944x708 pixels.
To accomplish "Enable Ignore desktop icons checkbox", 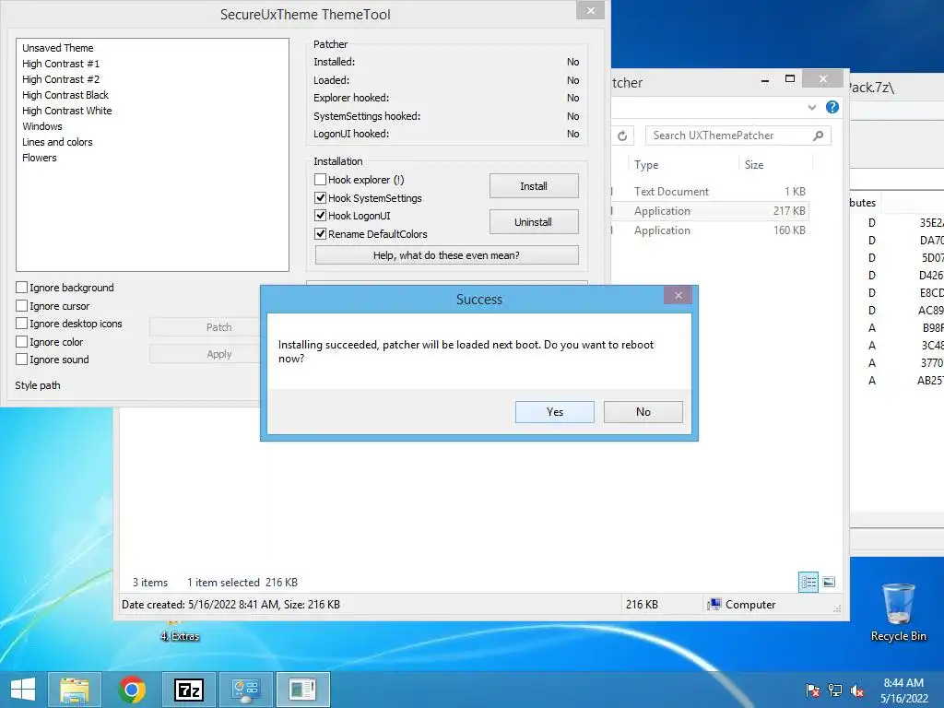I will [22, 324].
